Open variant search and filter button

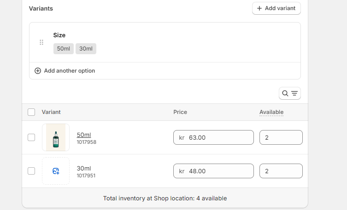click(289, 93)
